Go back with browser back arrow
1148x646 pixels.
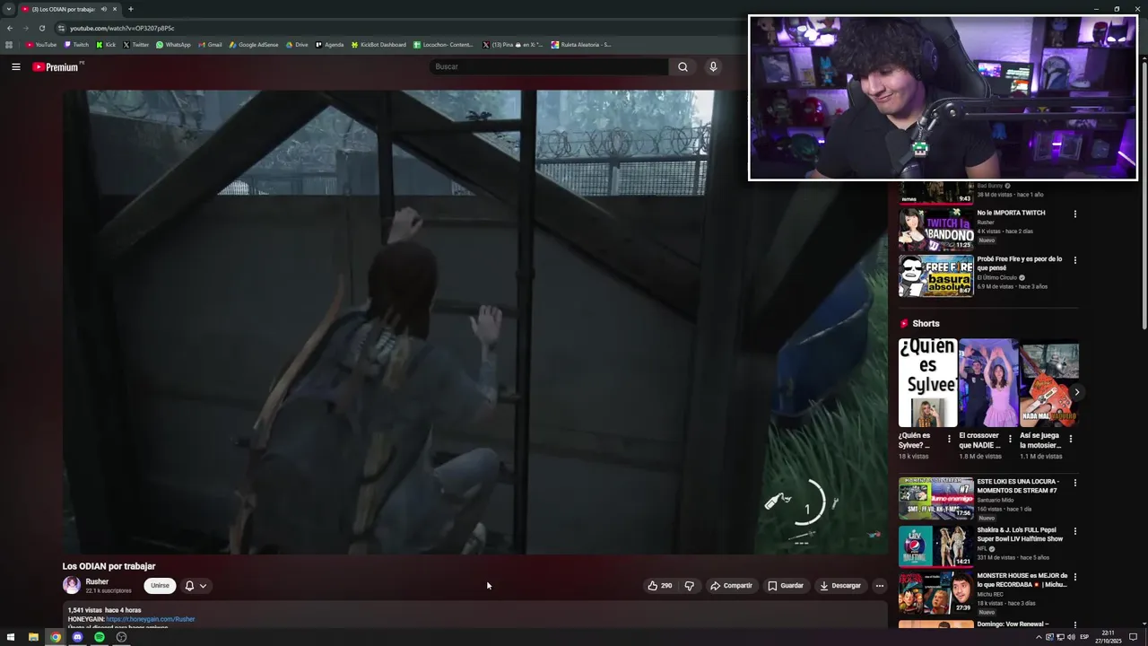tap(10, 28)
